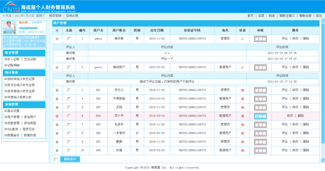Expand comments for row 10 朱德
Screen dimensions: 325x171
tap(57, 151)
